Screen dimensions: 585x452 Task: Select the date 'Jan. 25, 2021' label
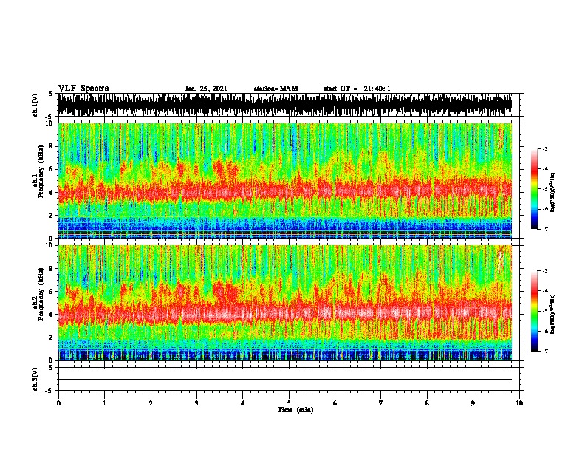[x=206, y=89]
